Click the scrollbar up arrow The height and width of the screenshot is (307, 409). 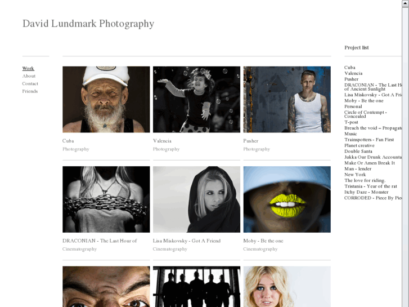[406, 3]
